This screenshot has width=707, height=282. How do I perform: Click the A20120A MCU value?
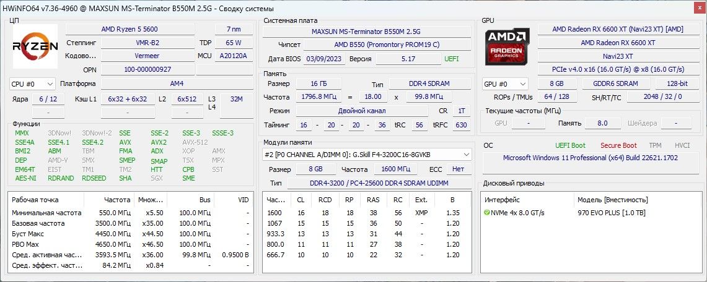coord(234,56)
